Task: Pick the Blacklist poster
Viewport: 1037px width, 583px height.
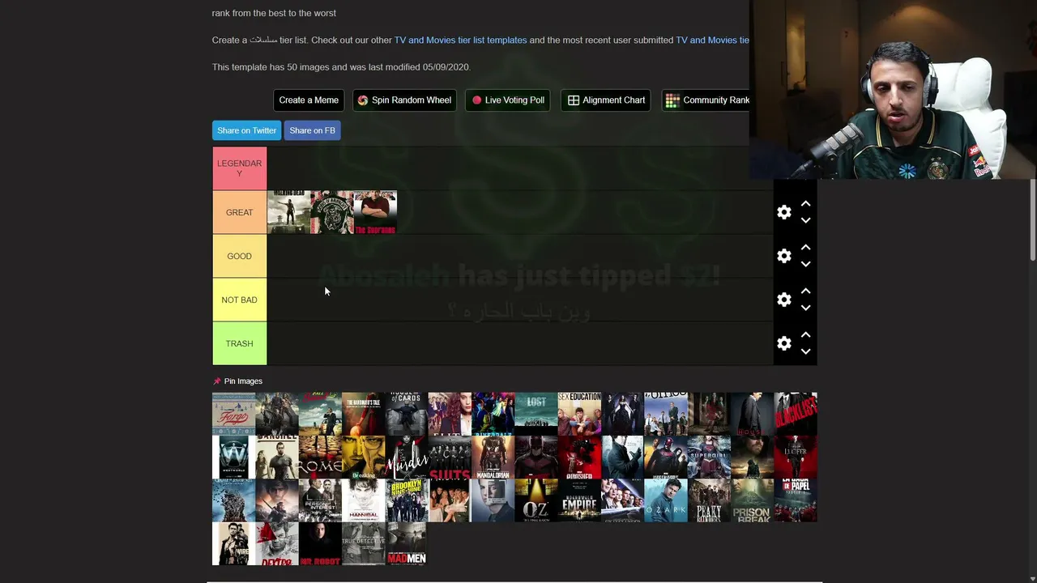Action: 796,414
